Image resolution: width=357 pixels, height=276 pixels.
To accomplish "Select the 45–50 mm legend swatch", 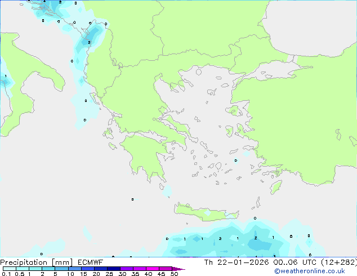I will pos(166,269).
